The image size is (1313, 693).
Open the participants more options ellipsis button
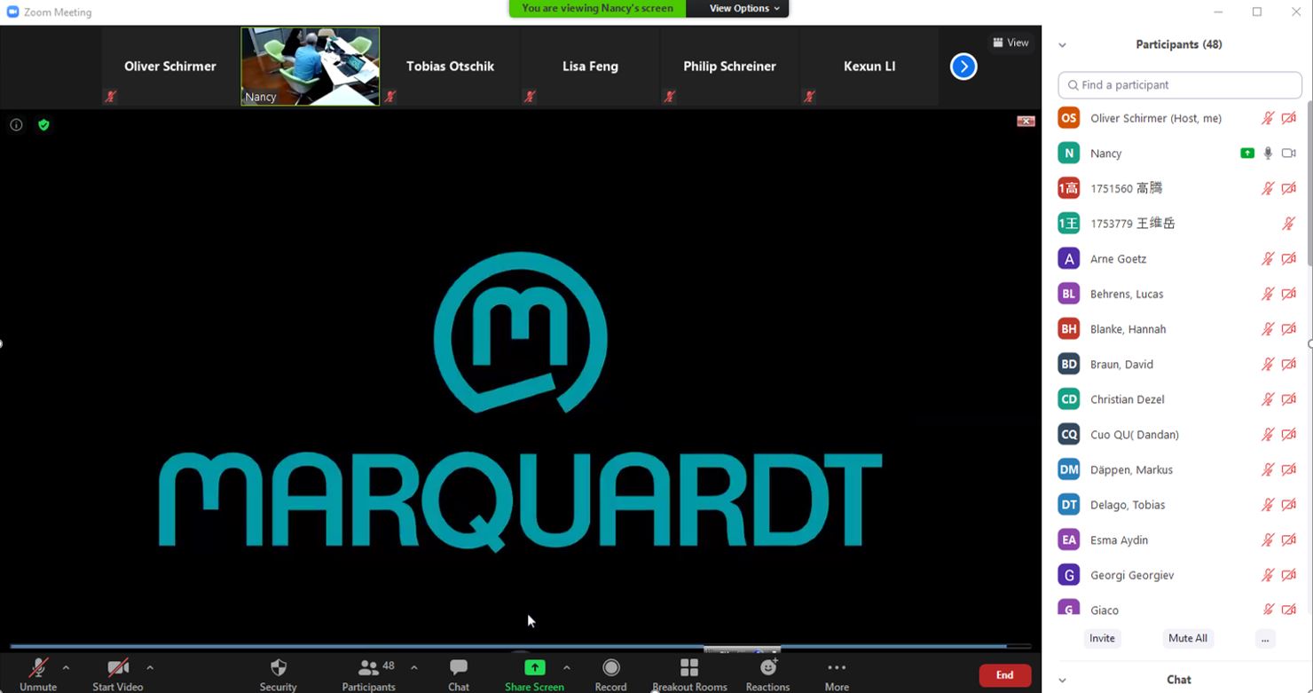[1265, 638]
